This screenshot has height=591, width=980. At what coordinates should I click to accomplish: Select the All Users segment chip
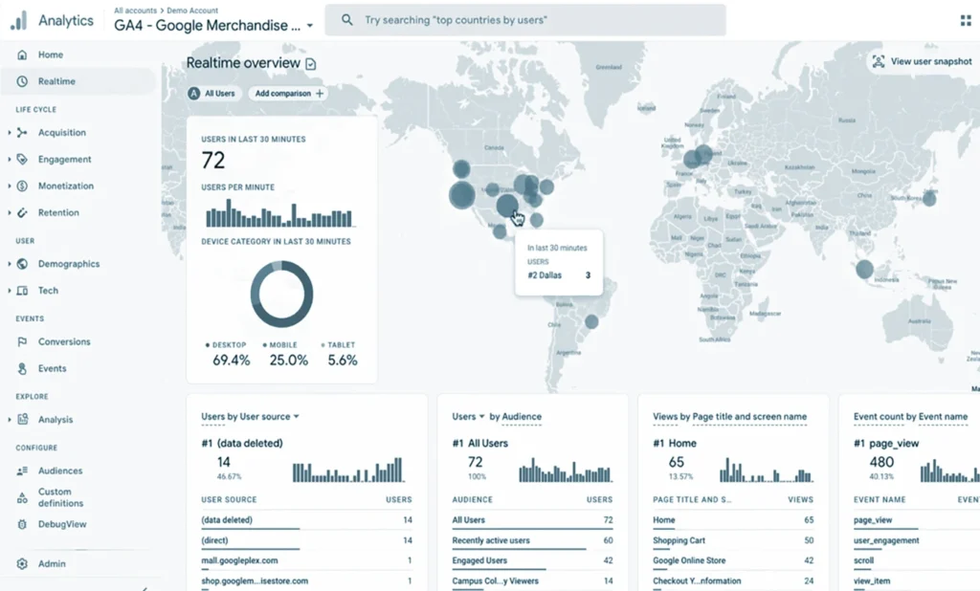[x=212, y=94]
